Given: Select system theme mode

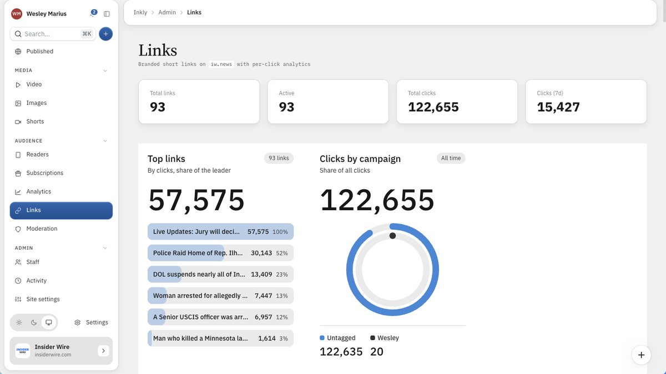Looking at the screenshot, I should tap(49, 322).
